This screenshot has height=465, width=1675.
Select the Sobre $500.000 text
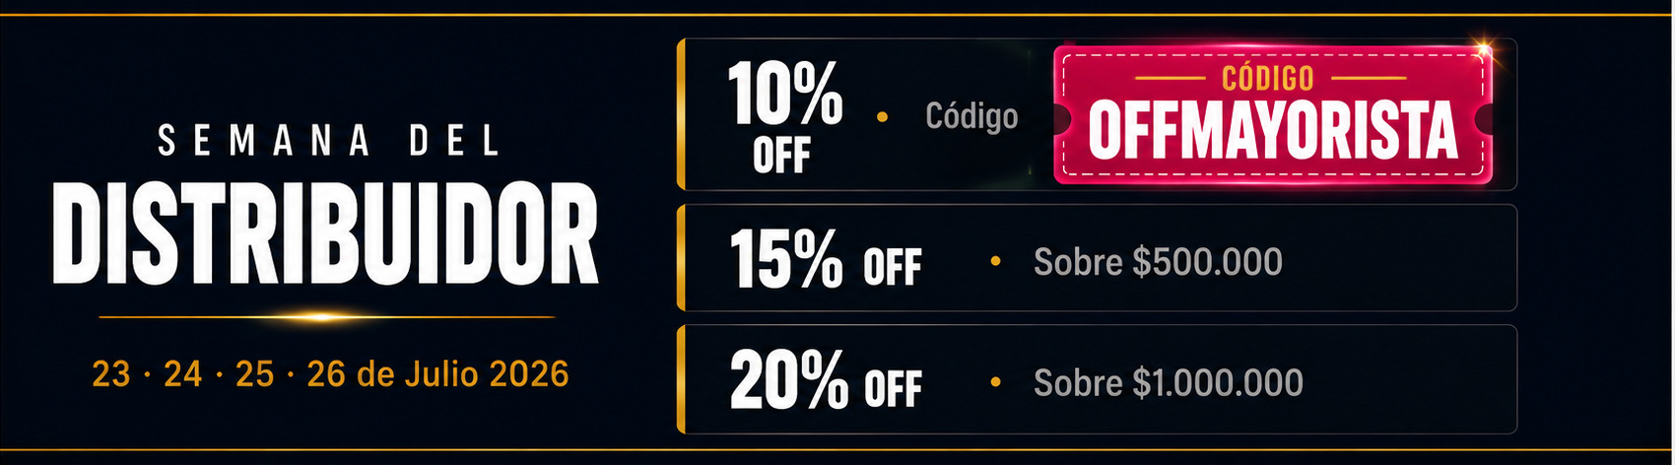click(1158, 262)
